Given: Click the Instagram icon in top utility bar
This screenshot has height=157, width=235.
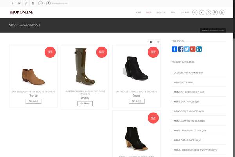Looking at the screenshot, I should coord(33,3).
